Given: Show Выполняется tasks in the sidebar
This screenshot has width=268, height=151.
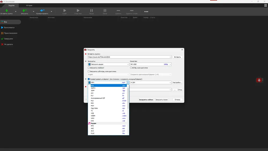Looking at the screenshot, I should (9, 27).
